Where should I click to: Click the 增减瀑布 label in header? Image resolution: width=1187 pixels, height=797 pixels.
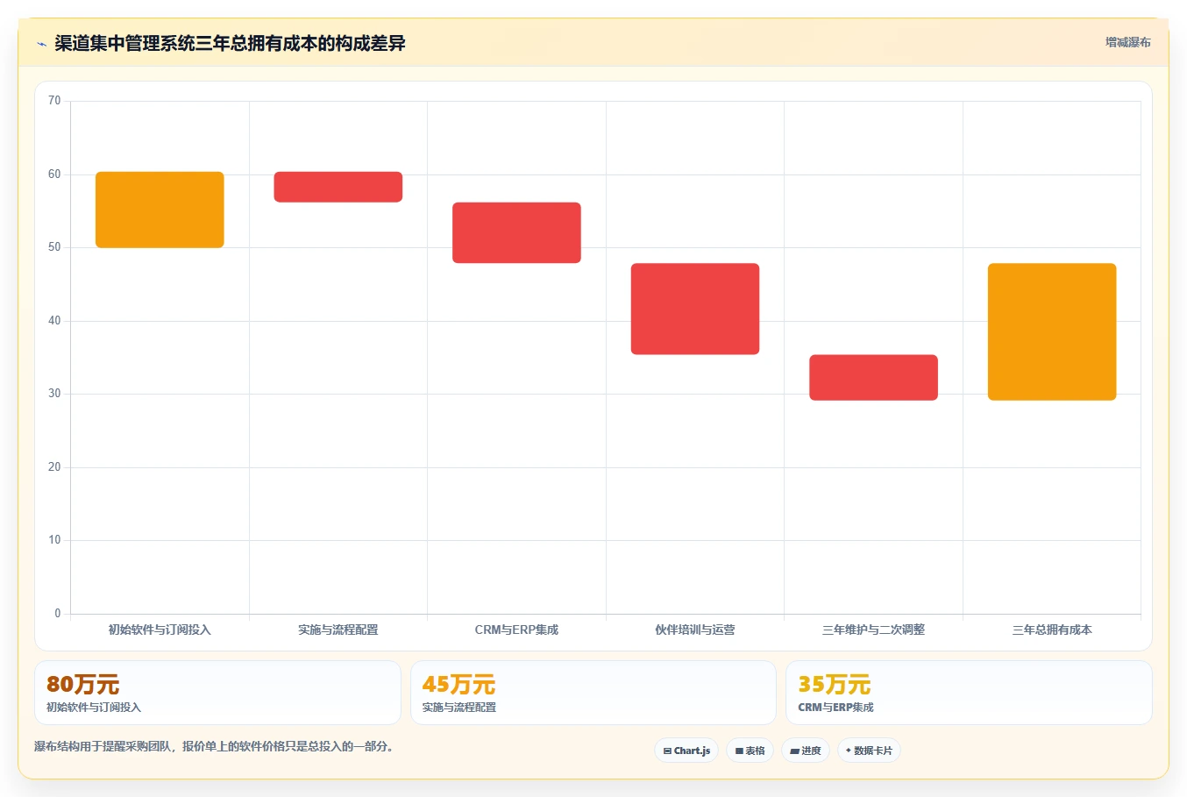[1127, 42]
